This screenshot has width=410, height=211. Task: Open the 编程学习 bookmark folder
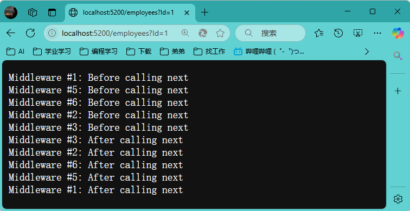click(x=98, y=52)
